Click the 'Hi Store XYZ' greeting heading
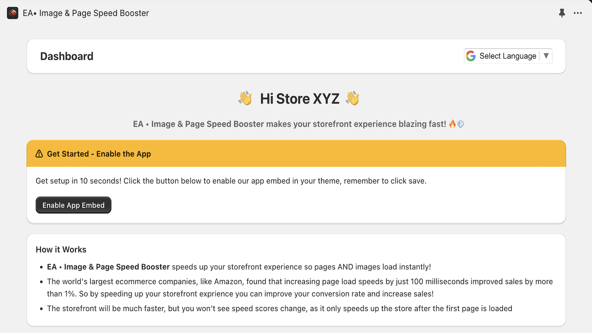Viewport: 592px width, 333px height. coord(299,99)
